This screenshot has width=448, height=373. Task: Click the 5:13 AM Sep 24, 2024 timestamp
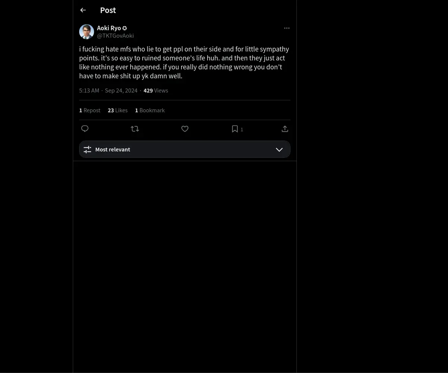point(108,91)
